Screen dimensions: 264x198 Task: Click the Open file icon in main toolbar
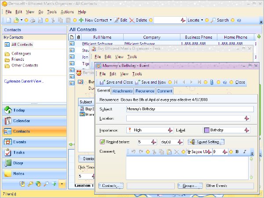tap(16, 20)
